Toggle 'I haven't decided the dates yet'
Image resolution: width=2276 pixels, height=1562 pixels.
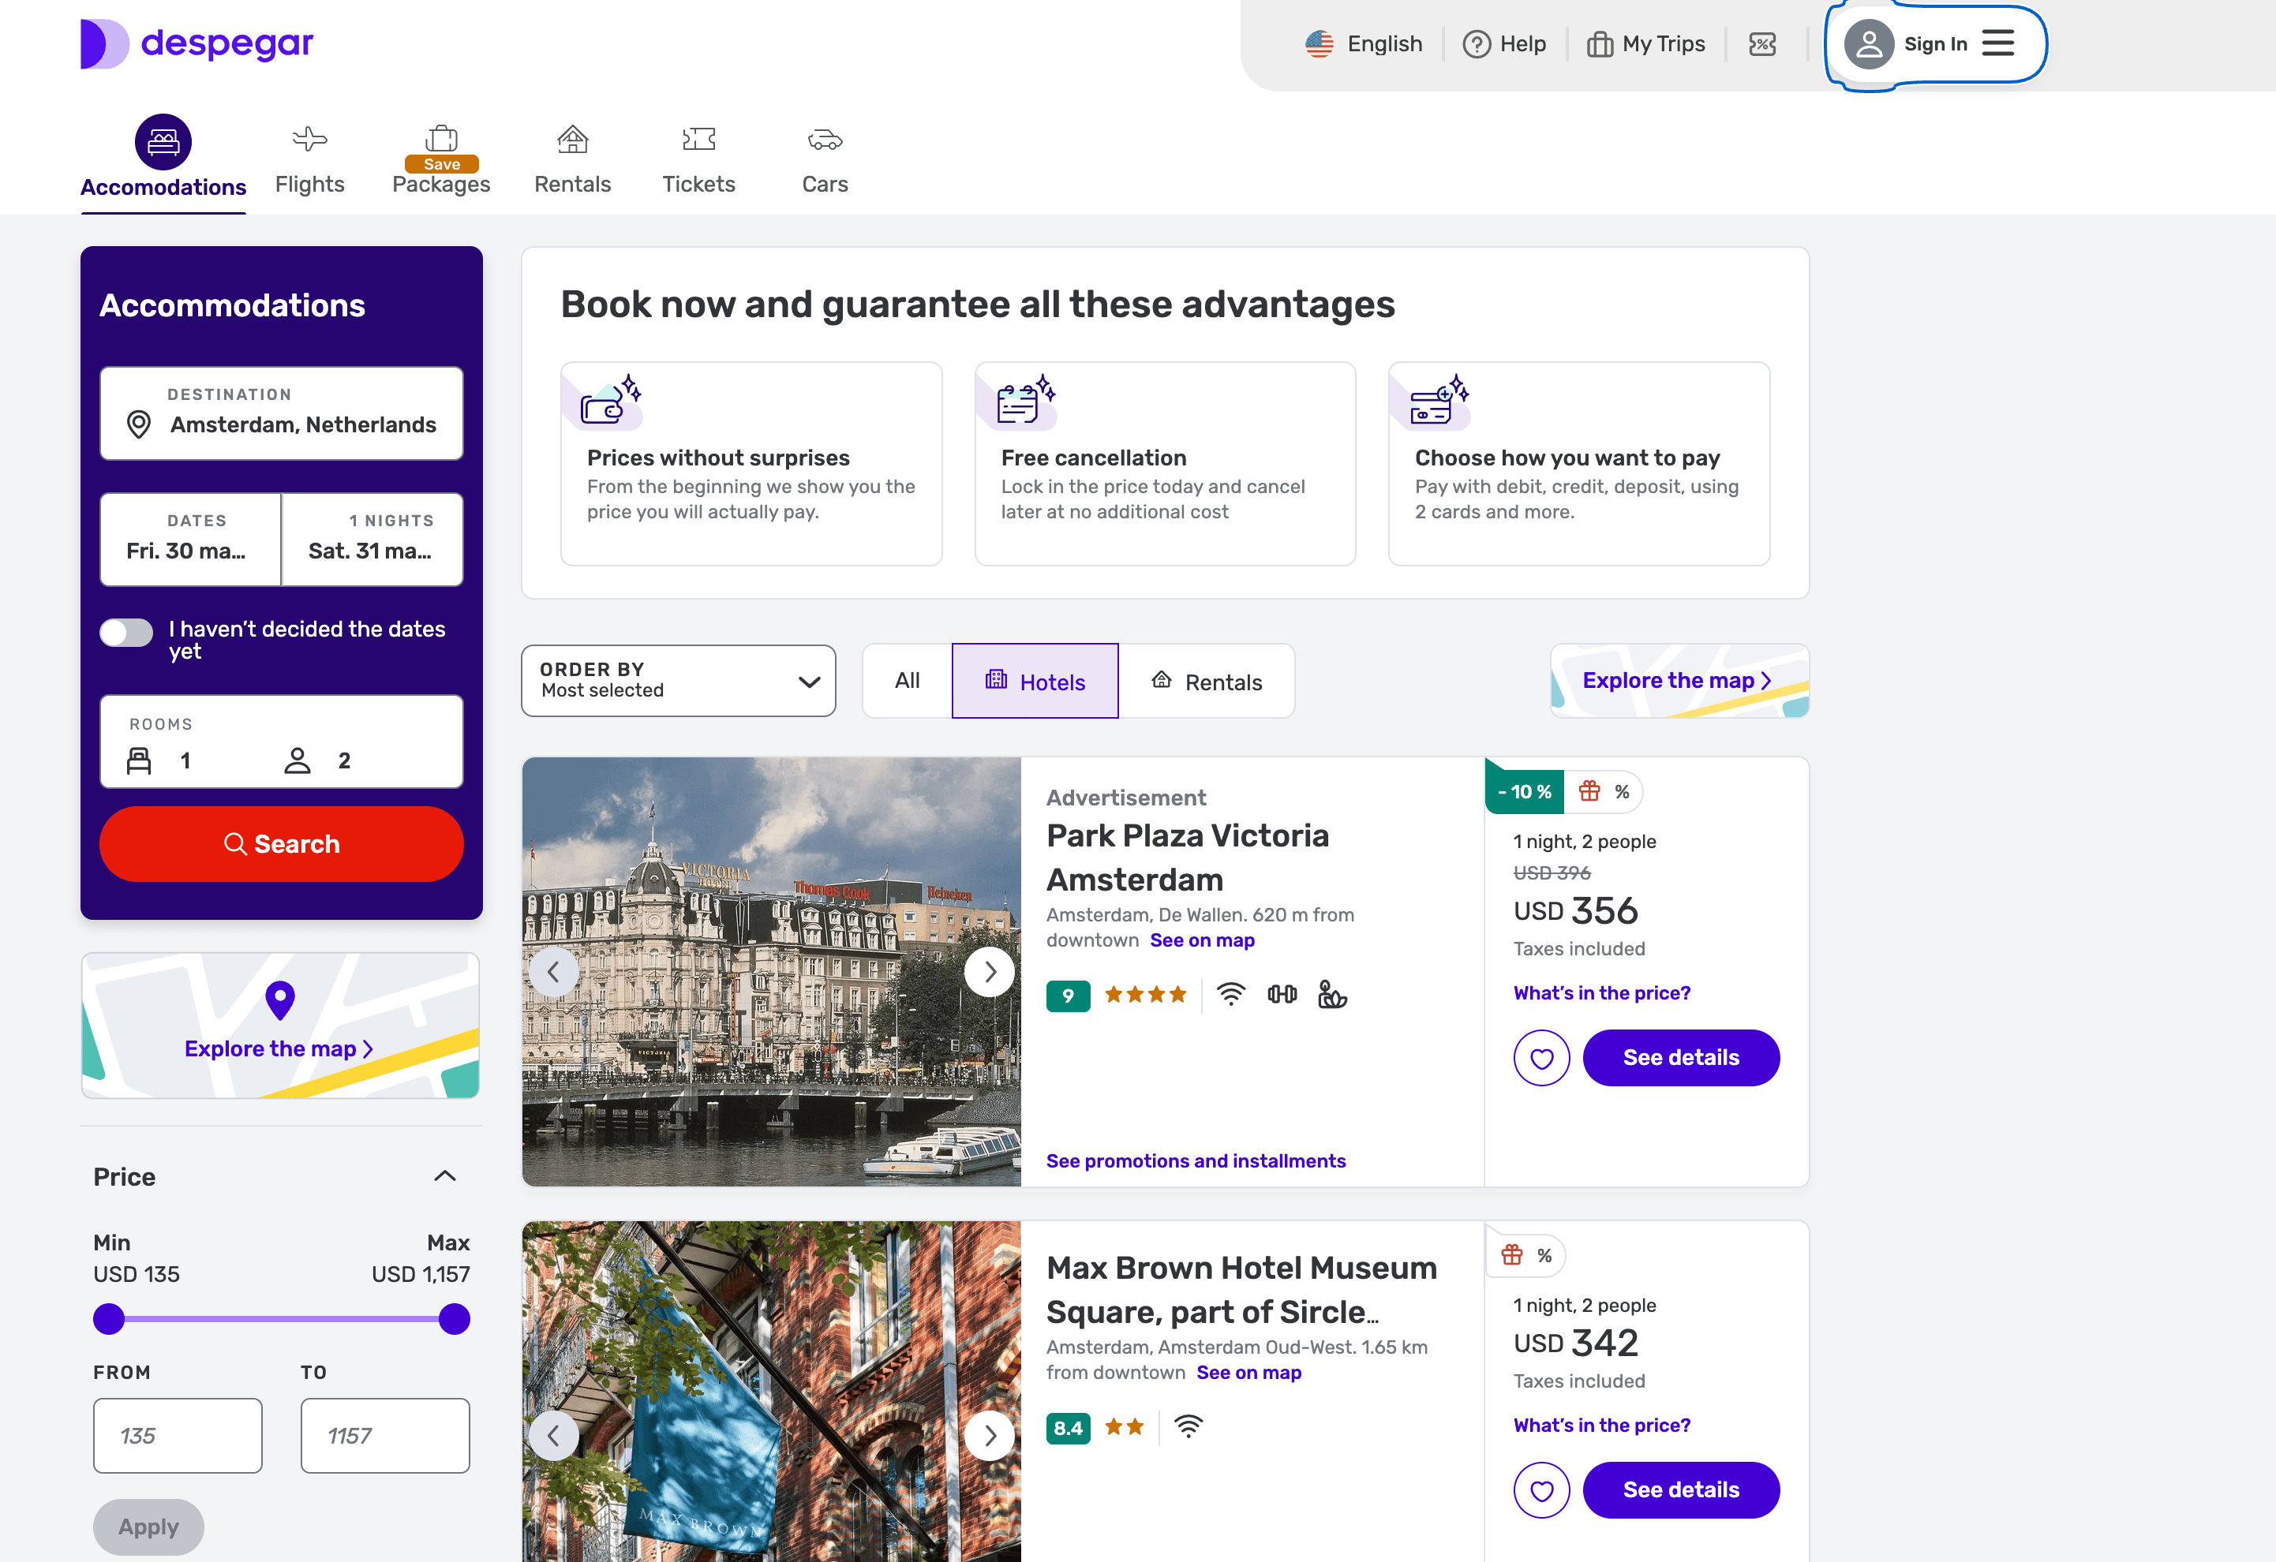tap(126, 632)
